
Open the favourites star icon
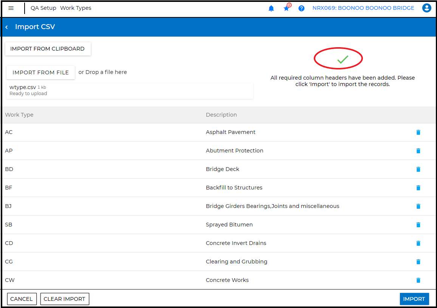(x=287, y=8)
